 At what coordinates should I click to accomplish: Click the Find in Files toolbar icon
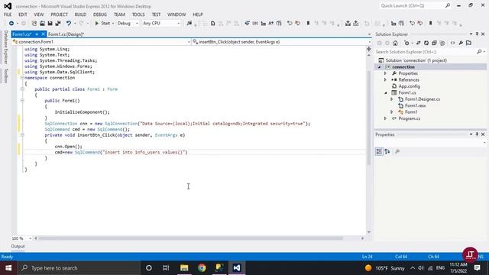click(189, 24)
